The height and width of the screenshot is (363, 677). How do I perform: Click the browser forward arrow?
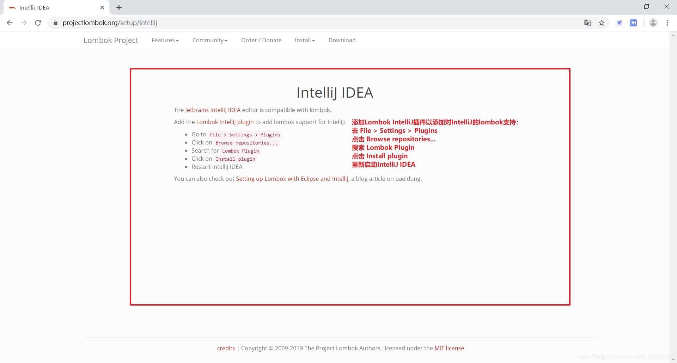(24, 23)
